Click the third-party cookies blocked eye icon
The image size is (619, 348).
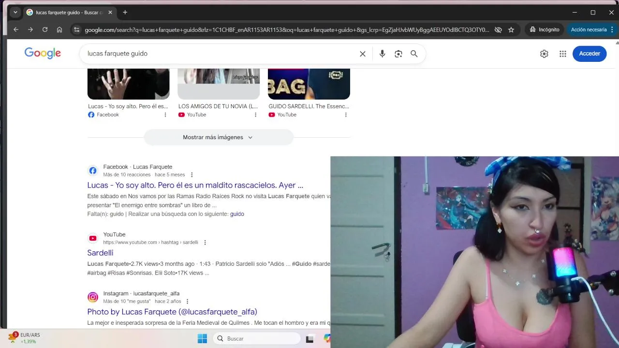pyautogui.click(x=498, y=29)
